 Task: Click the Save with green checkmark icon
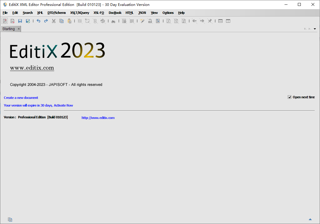point(28,21)
